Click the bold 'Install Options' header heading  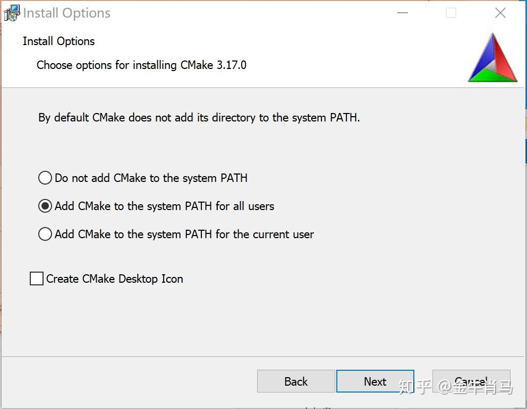click(59, 41)
